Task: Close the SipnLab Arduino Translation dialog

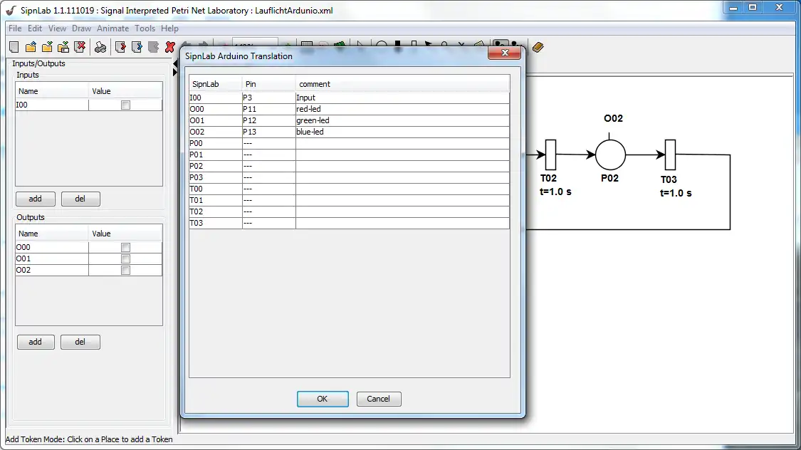Action: point(505,53)
